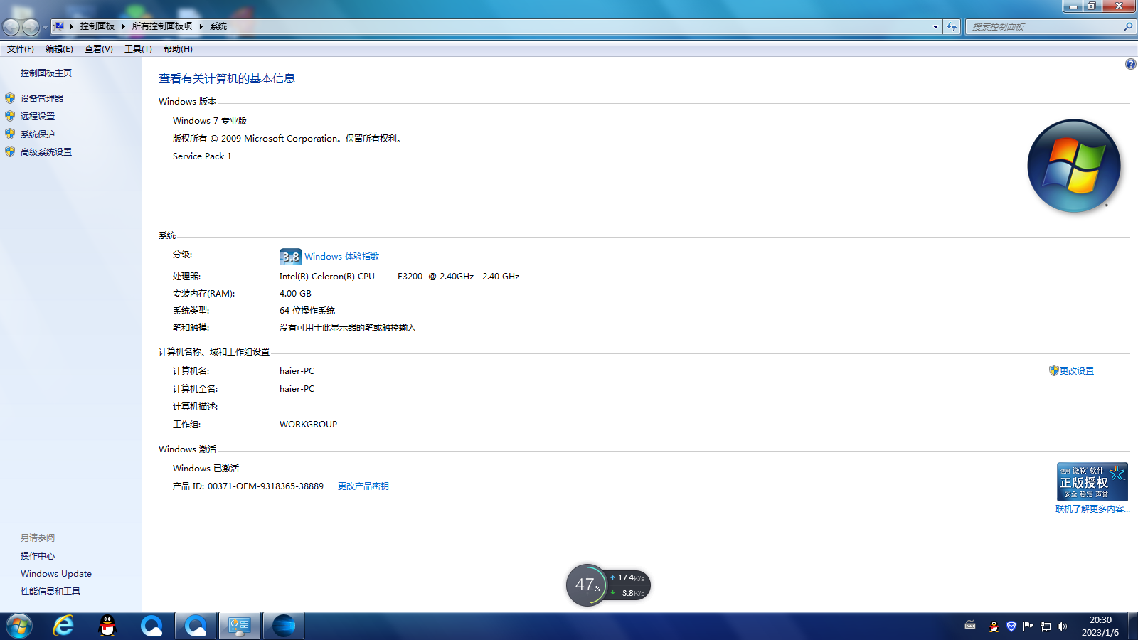Click the volume speaker tray icon
The width and height of the screenshot is (1138, 640).
[x=1062, y=626]
